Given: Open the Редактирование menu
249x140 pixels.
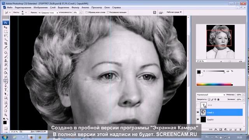Looking at the screenshot, I should (x=23, y=7).
